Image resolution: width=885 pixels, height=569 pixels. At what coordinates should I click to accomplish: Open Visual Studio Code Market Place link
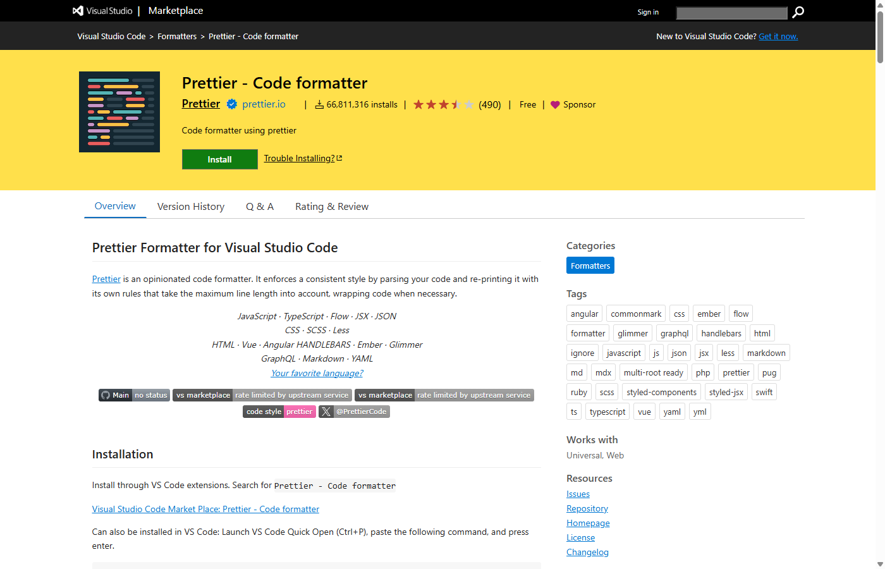coord(205,509)
